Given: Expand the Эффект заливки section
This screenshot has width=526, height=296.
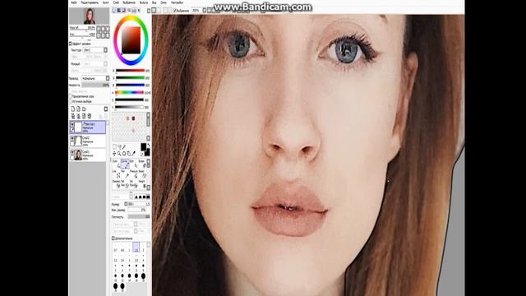Looking at the screenshot, I should point(71,44).
